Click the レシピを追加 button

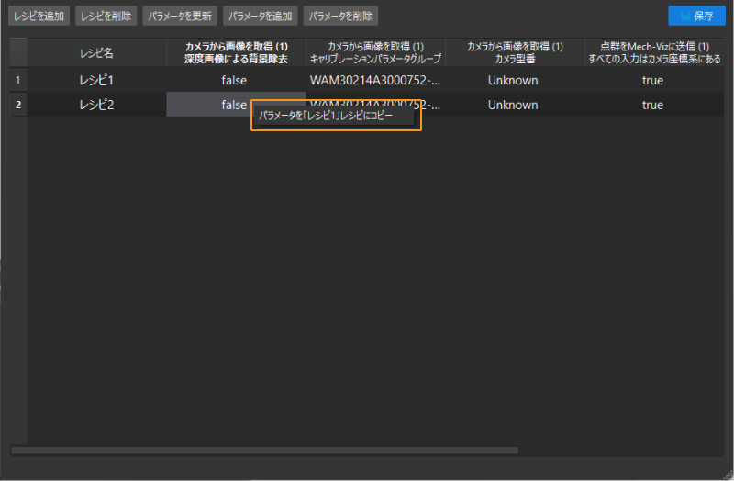39,16
